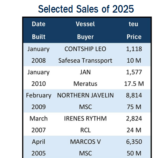Select the IRENES RYTHM vessel cell
This screenshot has height=158, width=162.
(x=85, y=118)
